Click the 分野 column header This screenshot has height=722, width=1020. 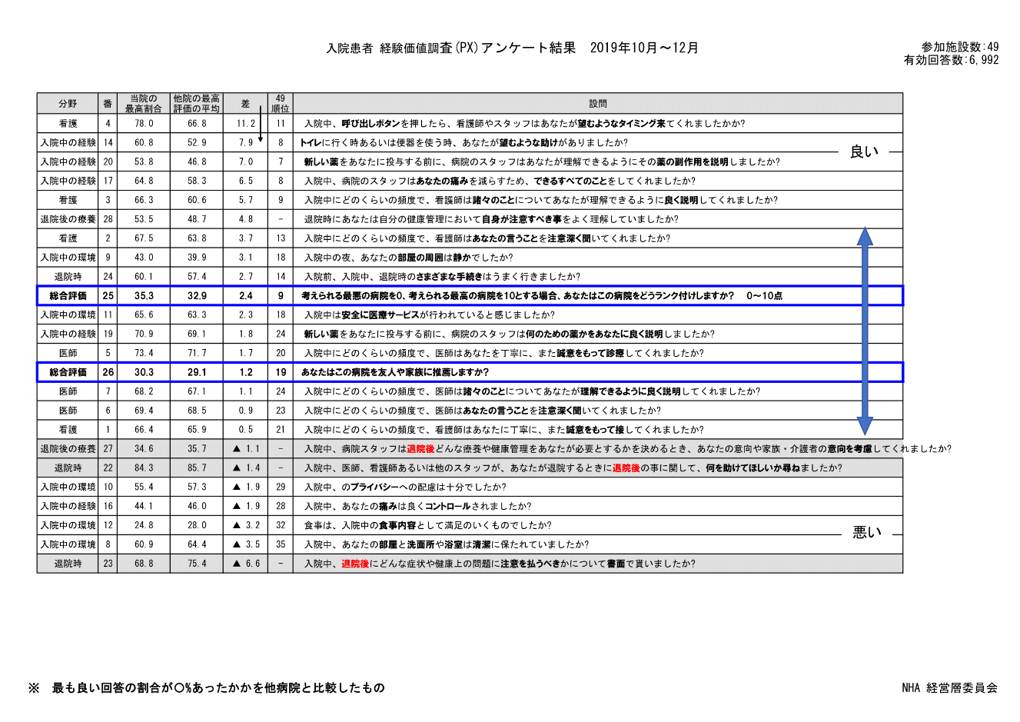tap(68, 104)
